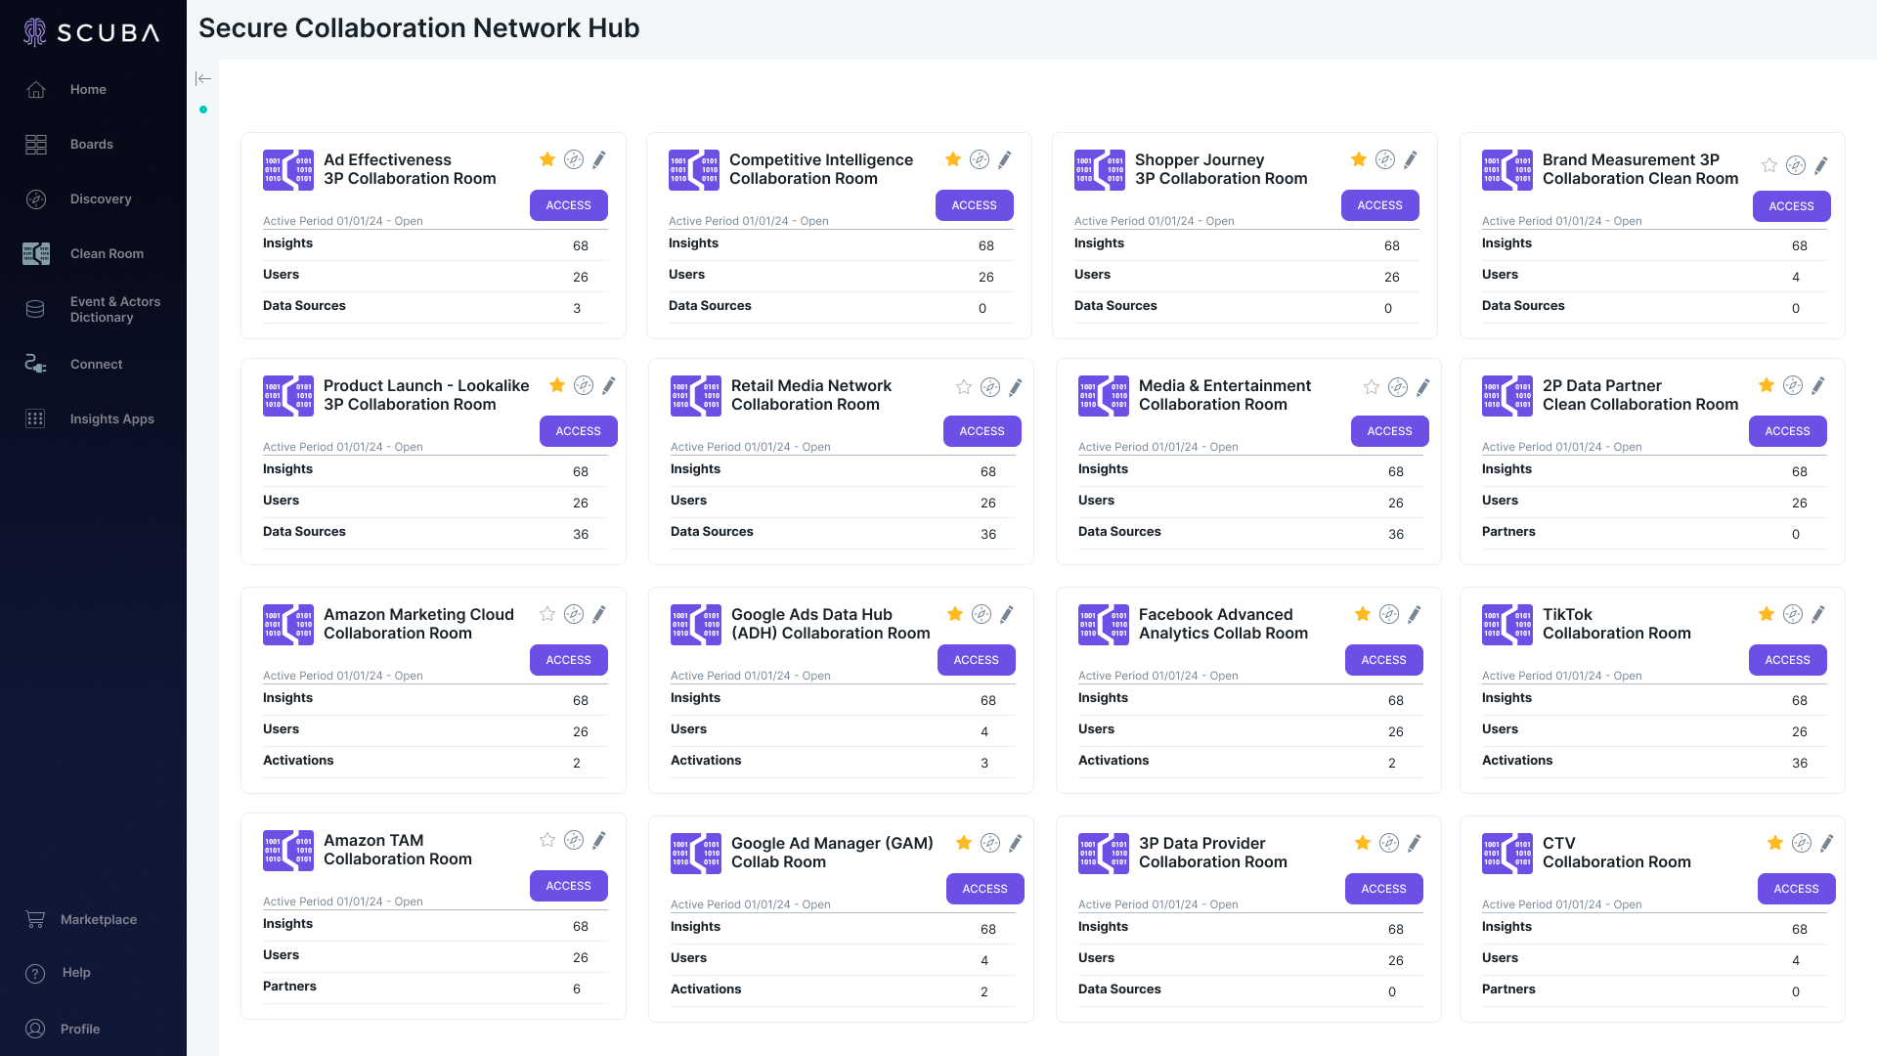Click the Profile user icon
The height and width of the screenshot is (1056, 1877).
click(x=35, y=1029)
